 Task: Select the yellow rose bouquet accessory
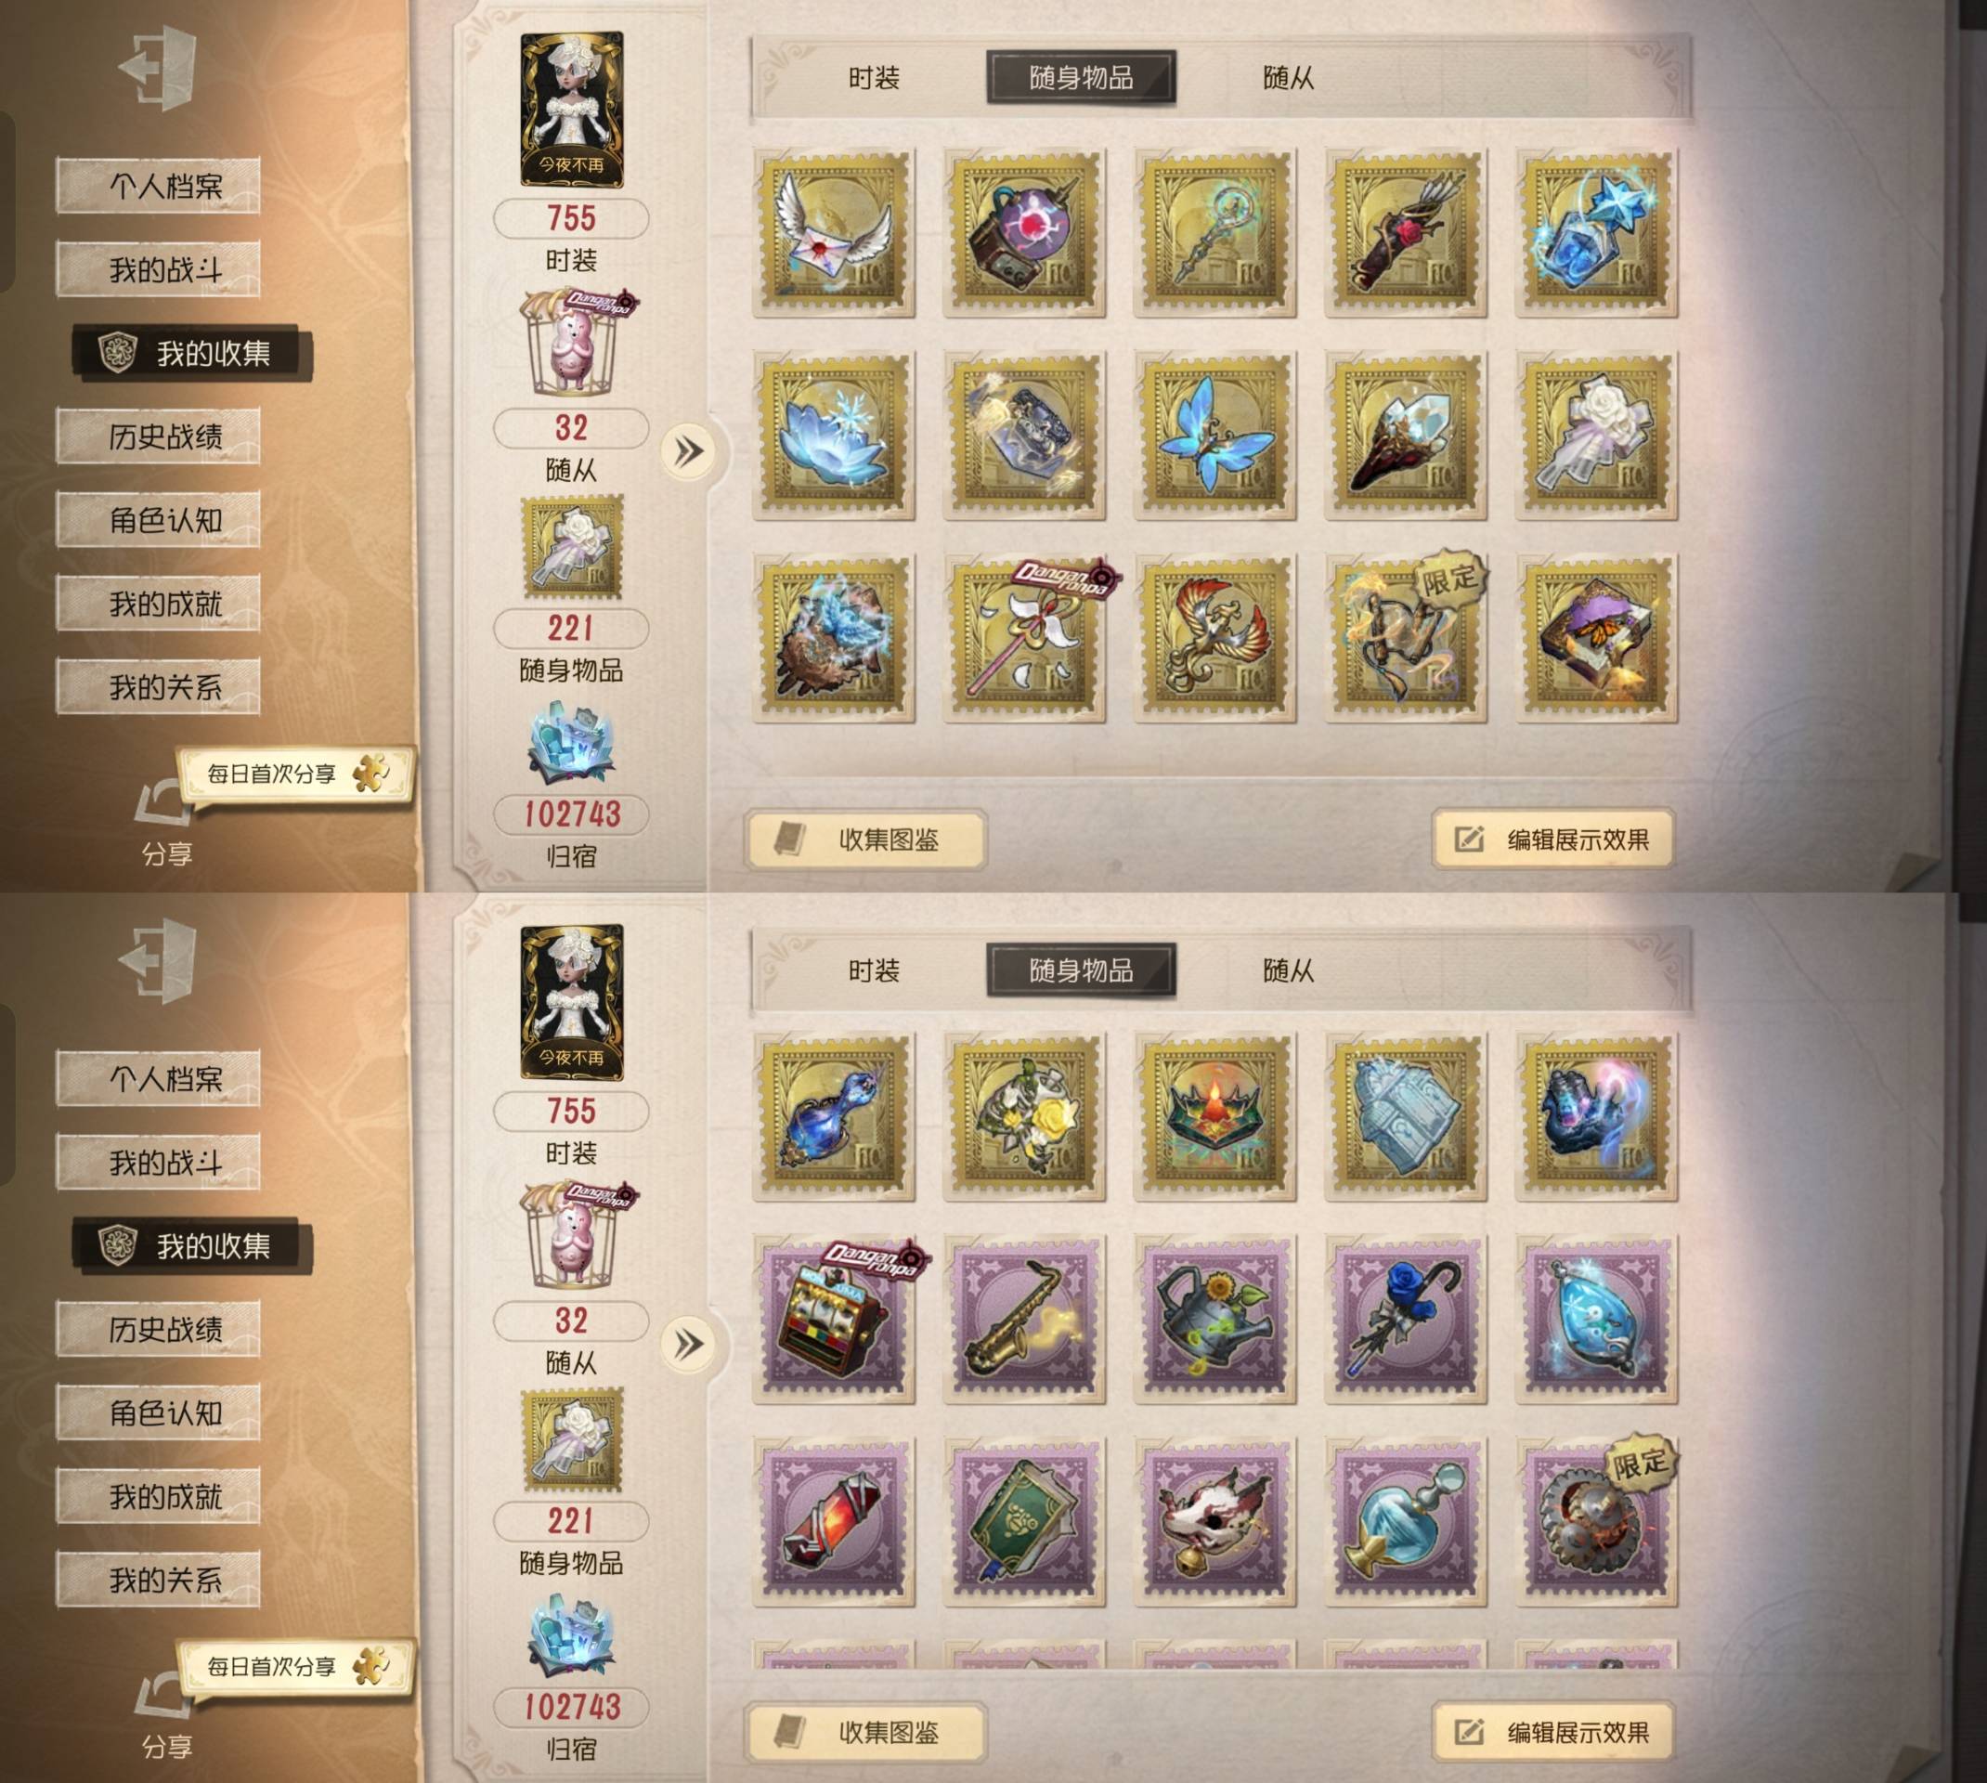point(1024,1117)
